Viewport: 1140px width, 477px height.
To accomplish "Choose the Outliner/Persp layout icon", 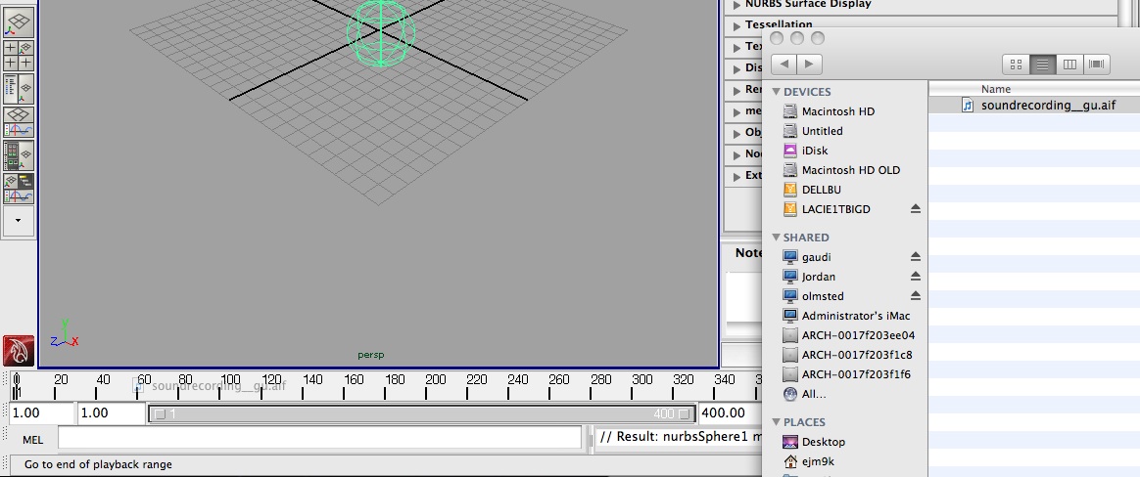I will pyautogui.click(x=19, y=88).
